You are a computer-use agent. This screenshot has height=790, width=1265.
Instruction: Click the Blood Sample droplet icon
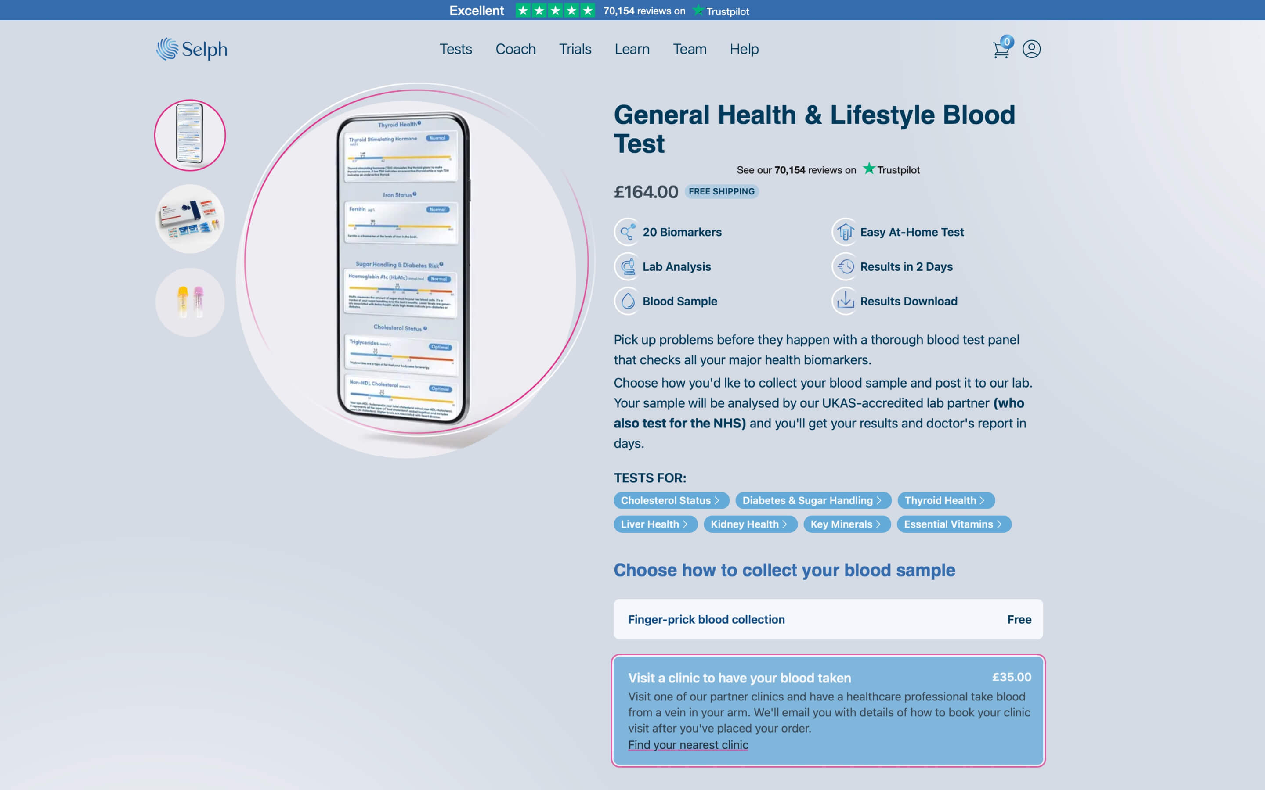point(627,301)
